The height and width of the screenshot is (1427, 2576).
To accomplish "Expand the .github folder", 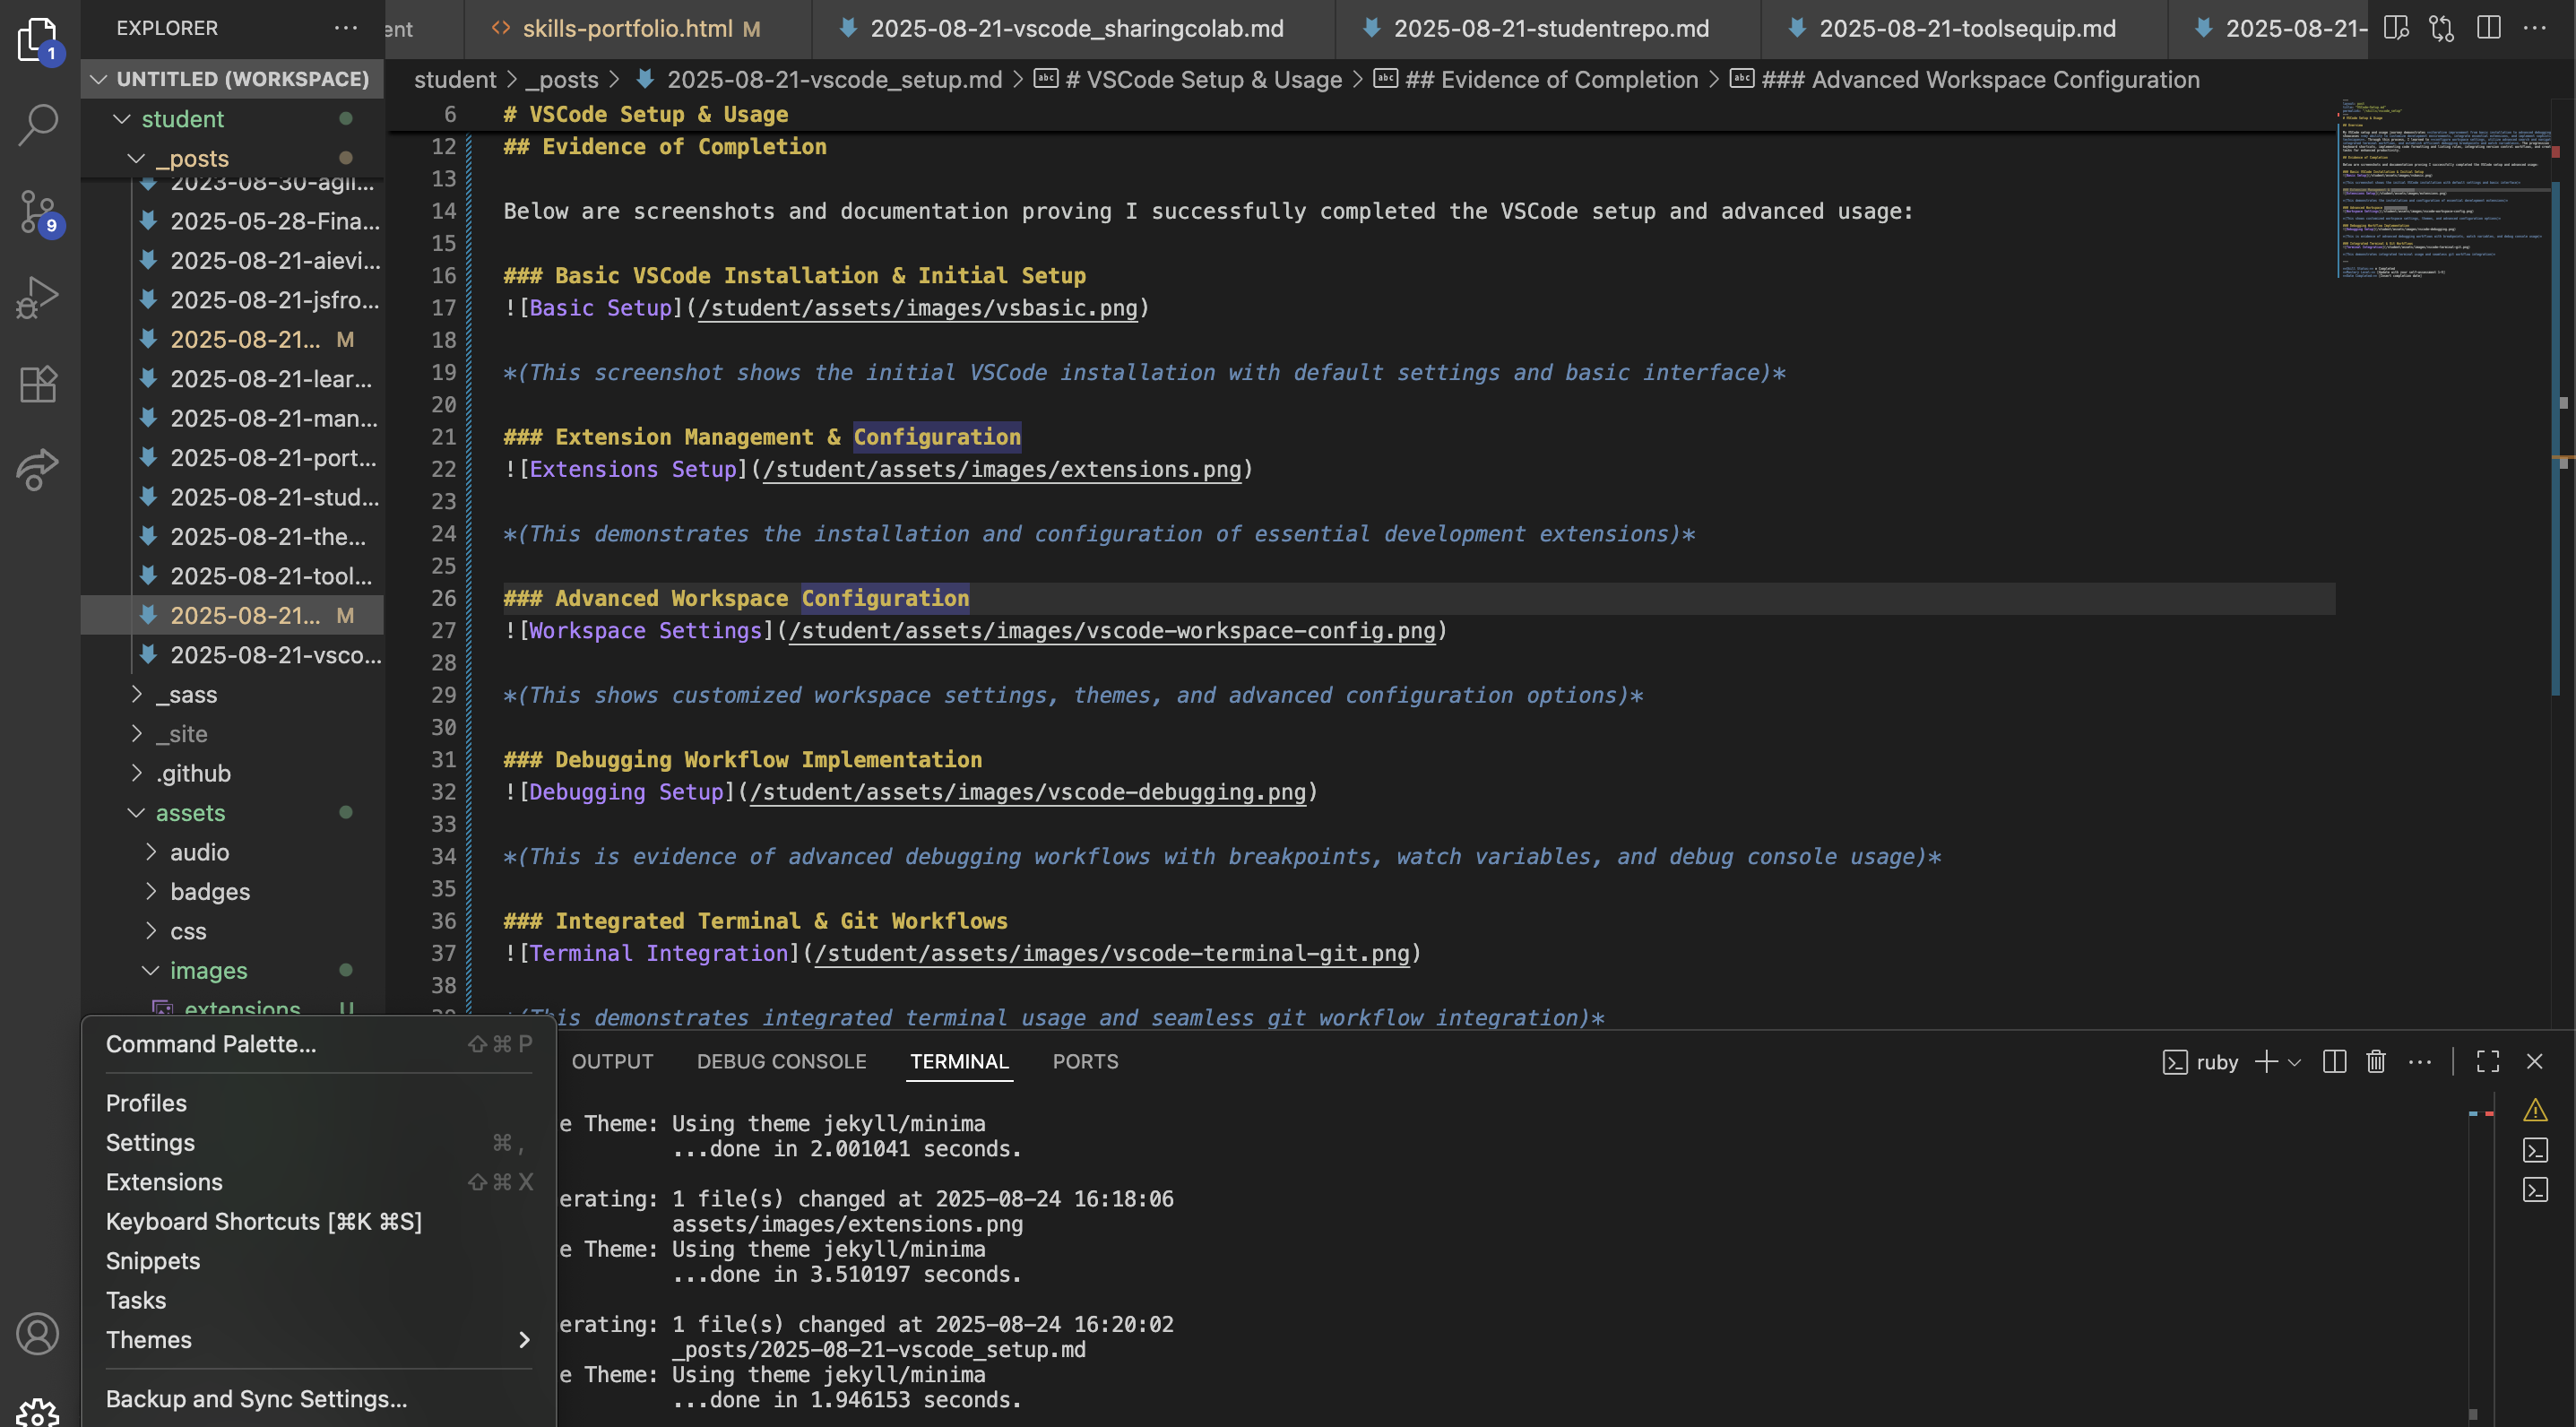I will 232,773.
